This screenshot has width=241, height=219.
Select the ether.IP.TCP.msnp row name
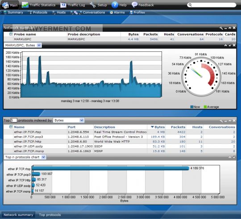pos(29,151)
